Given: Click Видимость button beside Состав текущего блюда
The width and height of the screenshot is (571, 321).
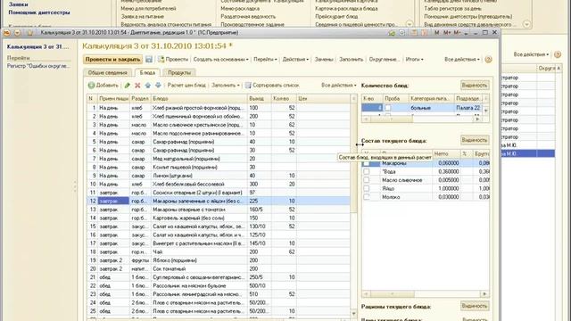Looking at the screenshot, I should click(475, 140).
